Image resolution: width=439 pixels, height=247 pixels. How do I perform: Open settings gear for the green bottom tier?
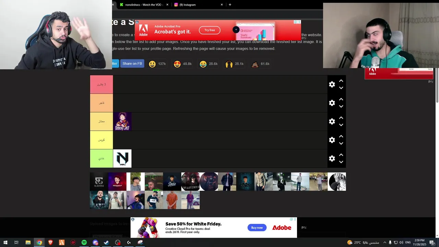tap(332, 158)
